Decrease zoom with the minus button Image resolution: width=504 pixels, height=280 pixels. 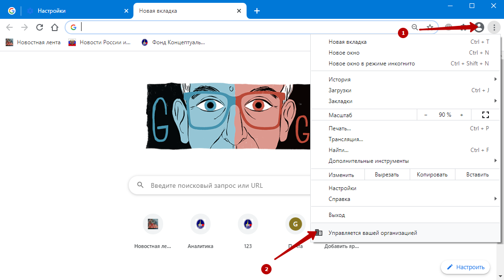426,115
